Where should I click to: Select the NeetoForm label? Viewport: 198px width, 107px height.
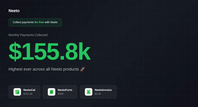pos(65,90)
